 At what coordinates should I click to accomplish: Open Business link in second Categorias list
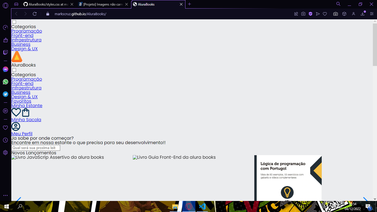coord(21,92)
